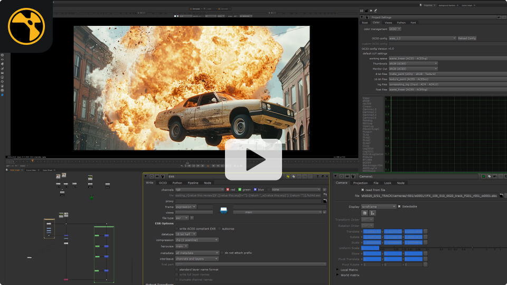Click the look-at axis icon under Display
Image resolution: width=507 pixels, height=285 pixels.
372,212
